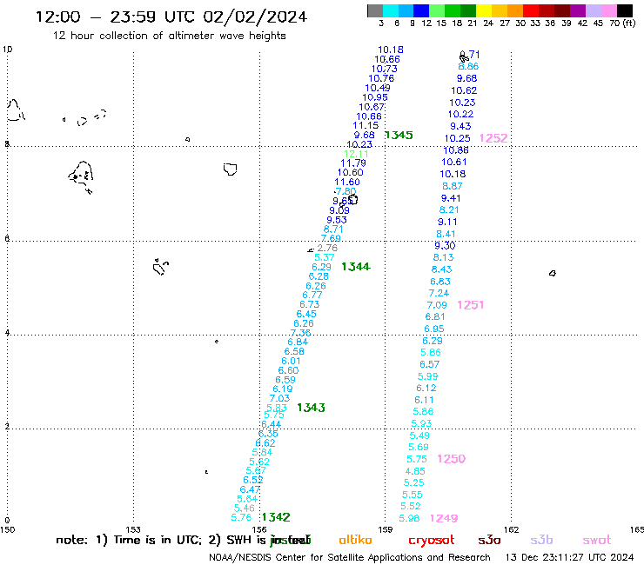Click the 's3b' satellite legend label
Image resolution: width=644 pixels, height=565 pixels.
tap(541, 540)
